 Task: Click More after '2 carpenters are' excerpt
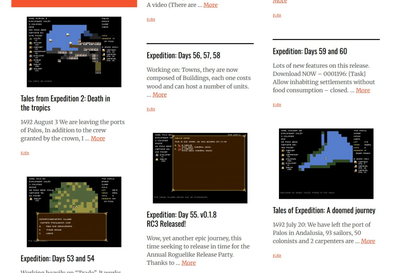tap(368, 241)
